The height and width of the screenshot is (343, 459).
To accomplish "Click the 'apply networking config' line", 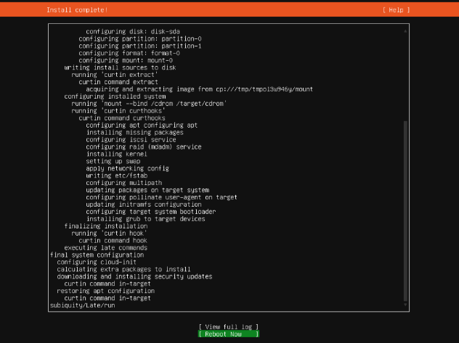I will tap(127, 168).
